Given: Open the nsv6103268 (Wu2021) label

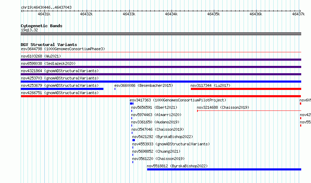Looking at the screenshot, I should 41,56.
